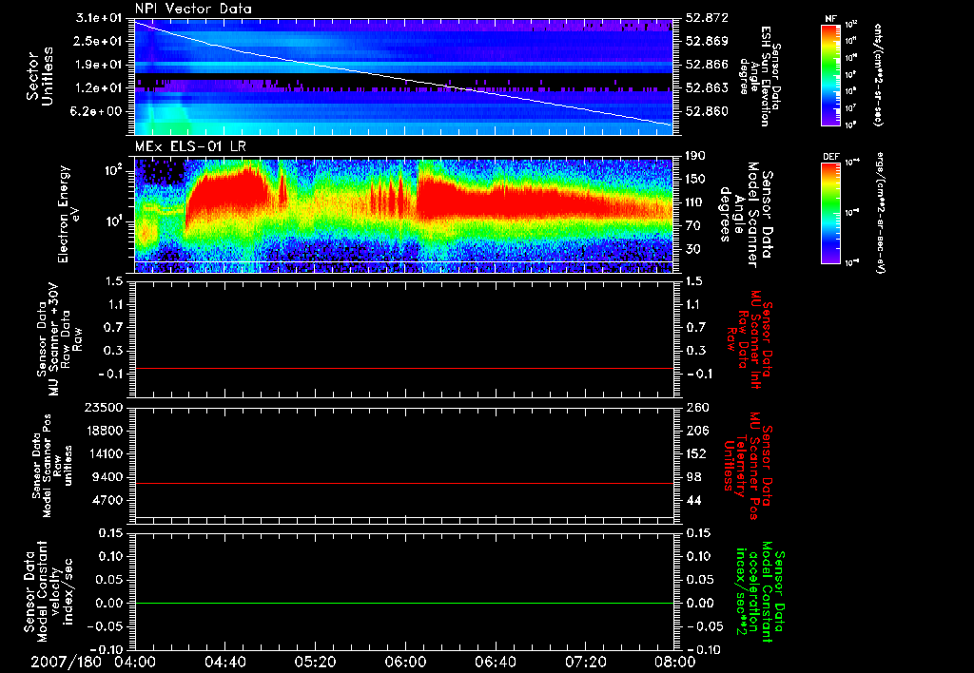Screen dimensions: 974x673
Task: Click the '52.872' elevation tick value
Action: (707, 17)
